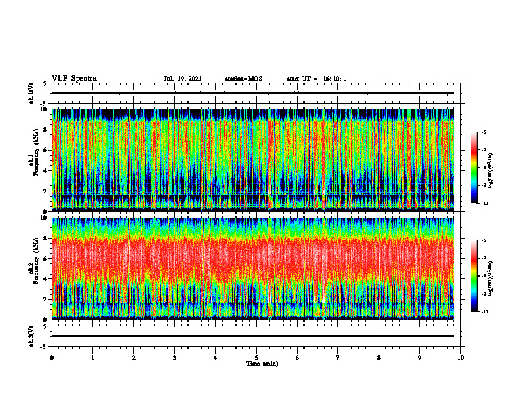519x401 pixels.
Task: Click the "ch.3(V)" waveform axis label
Action: [x=31, y=336]
